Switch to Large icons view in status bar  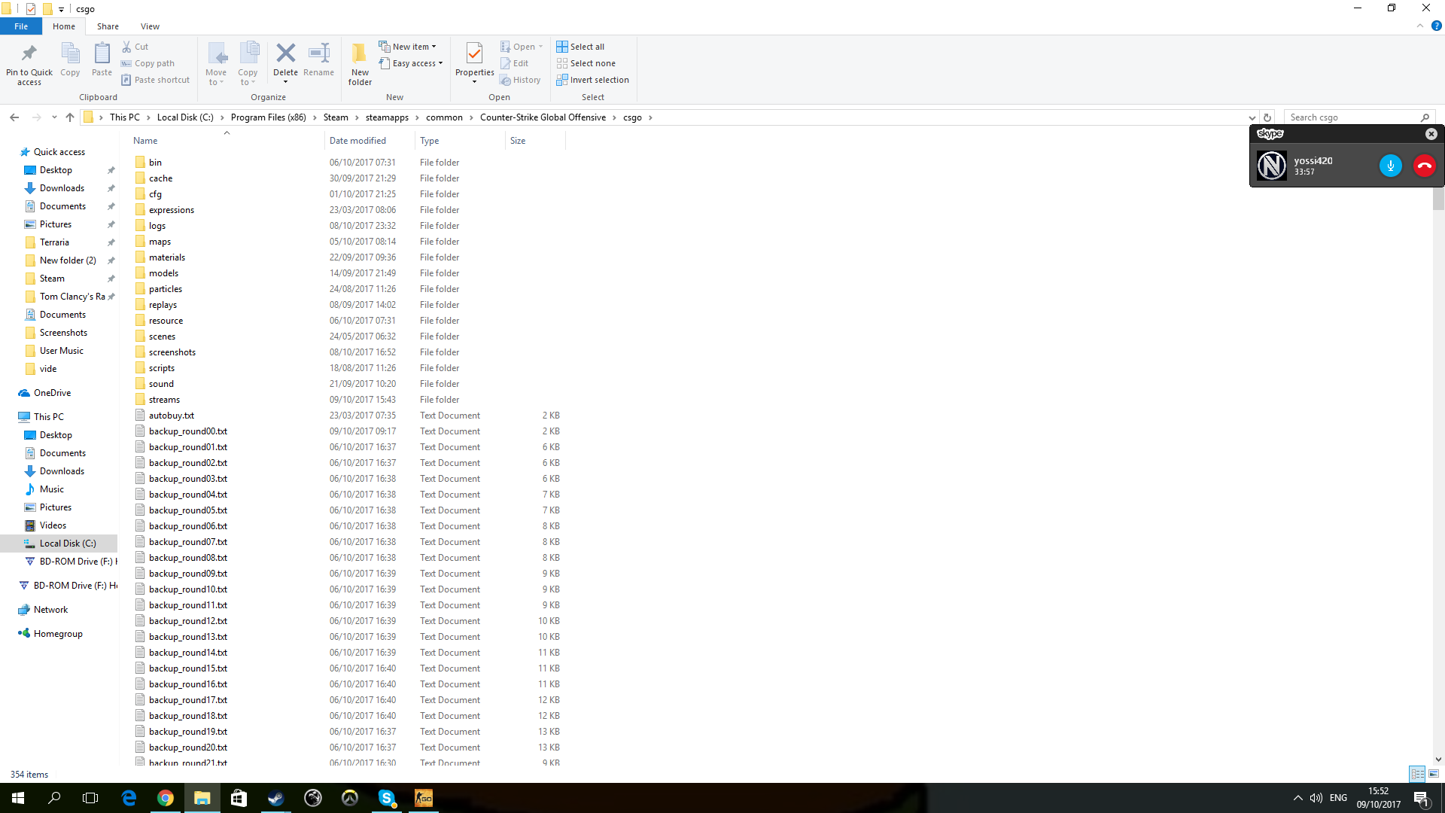pyautogui.click(x=1434, y=774)
